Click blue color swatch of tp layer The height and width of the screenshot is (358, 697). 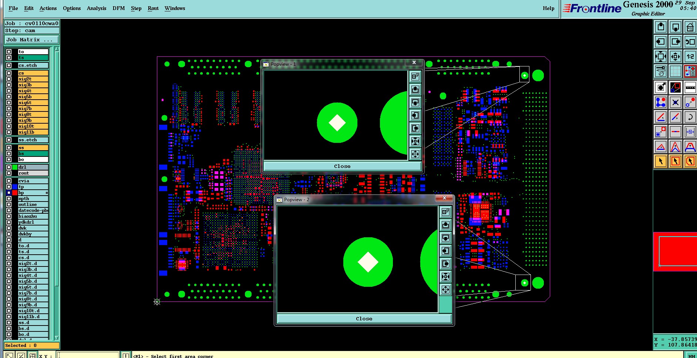click(15, 187)
